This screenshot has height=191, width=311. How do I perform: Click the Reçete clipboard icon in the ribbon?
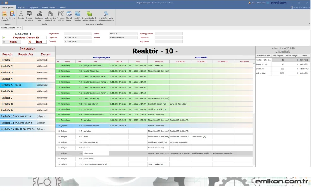12,15
